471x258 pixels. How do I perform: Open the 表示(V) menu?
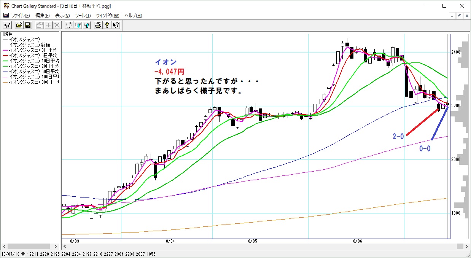tap(62, 16)
